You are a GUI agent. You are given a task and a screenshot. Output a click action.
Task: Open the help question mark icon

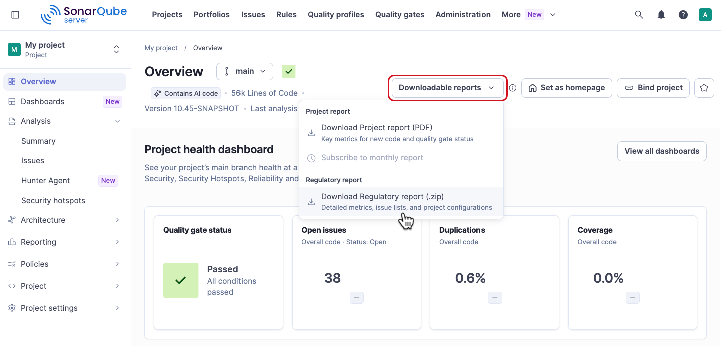[683, 15]
